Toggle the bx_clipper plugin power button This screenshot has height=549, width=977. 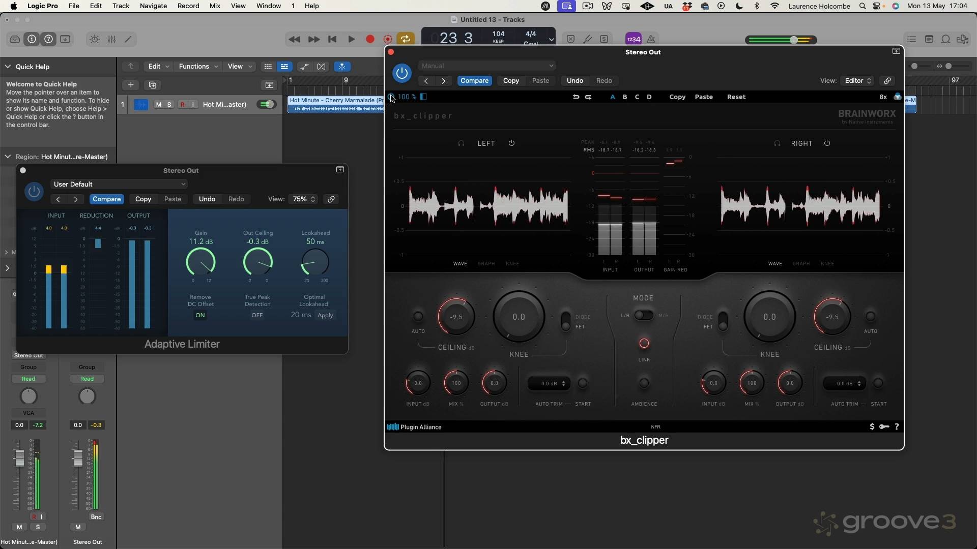click(x=401, y=73)
